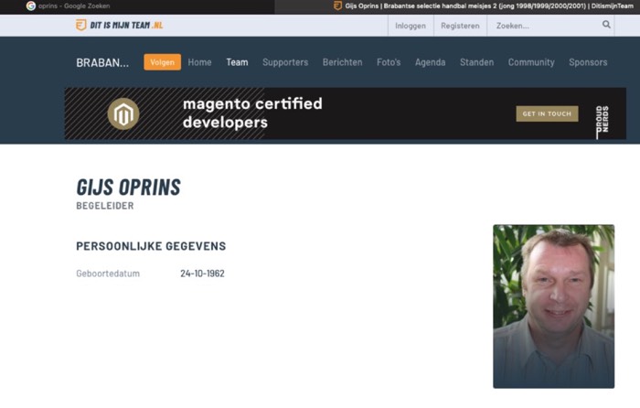Go to the Home menu item
640x408 pixels.
point(199,62)
